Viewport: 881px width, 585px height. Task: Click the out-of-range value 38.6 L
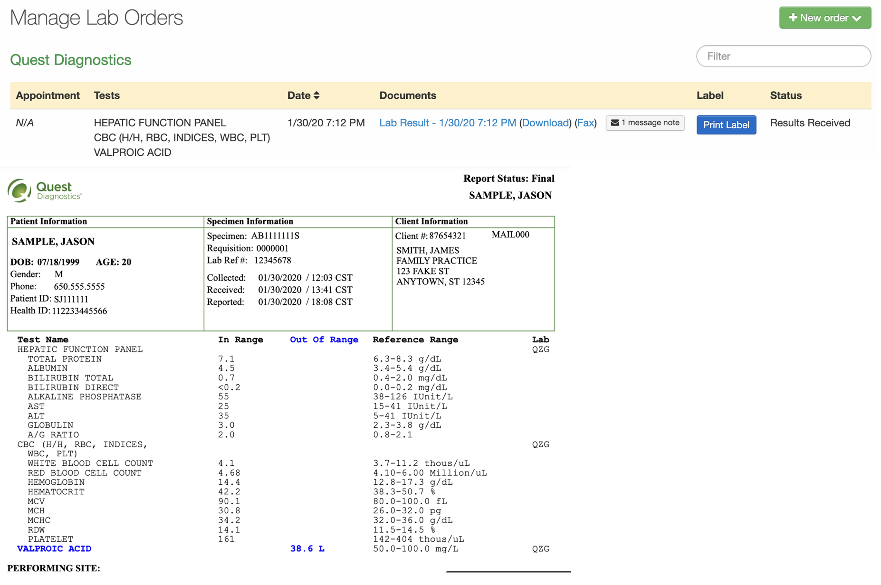pyautogui.click(x=307, y=549)
